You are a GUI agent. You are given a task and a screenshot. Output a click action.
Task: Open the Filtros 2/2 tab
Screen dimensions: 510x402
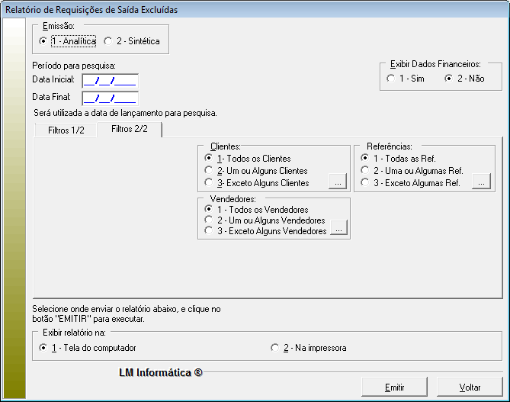coord(128,130)
